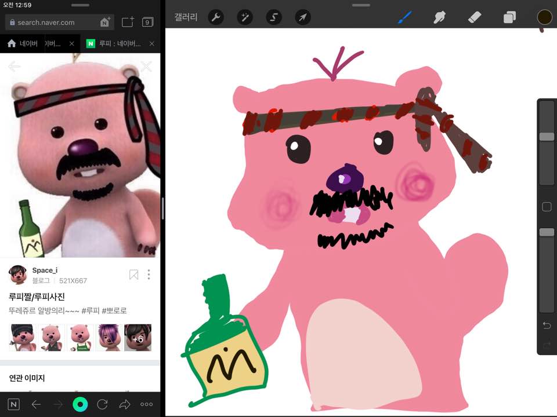The height and width of the screenshot is (417, 557).
Task: Return to 갤러리 gallery
Action: pos(186,17)
